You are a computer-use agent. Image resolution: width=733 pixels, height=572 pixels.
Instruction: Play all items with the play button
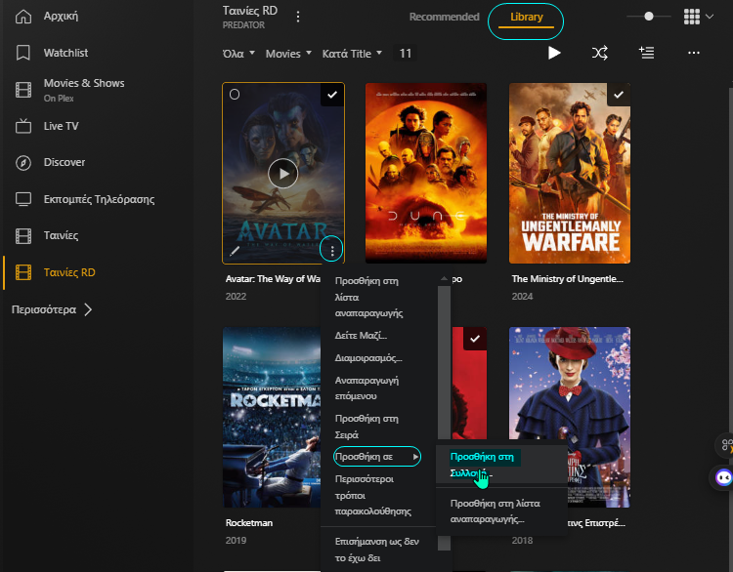tap(554, 53)
